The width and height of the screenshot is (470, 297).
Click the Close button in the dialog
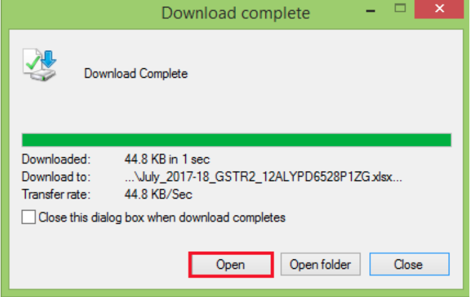point(409,264)
